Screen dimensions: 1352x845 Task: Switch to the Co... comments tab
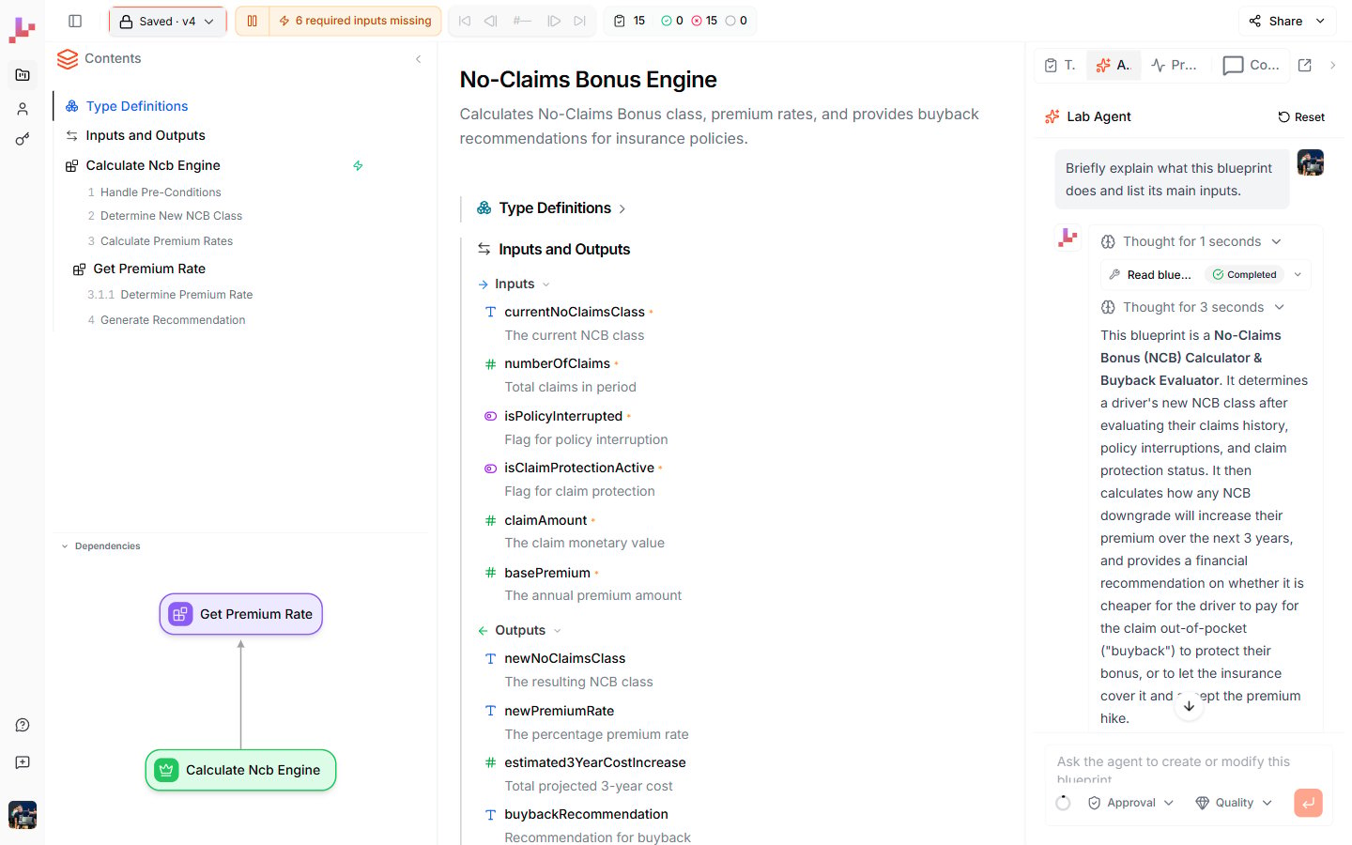(1252, 65)
